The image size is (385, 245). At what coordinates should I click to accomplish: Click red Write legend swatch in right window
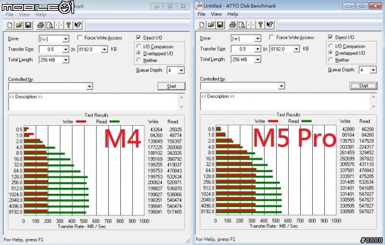[273, 121]
